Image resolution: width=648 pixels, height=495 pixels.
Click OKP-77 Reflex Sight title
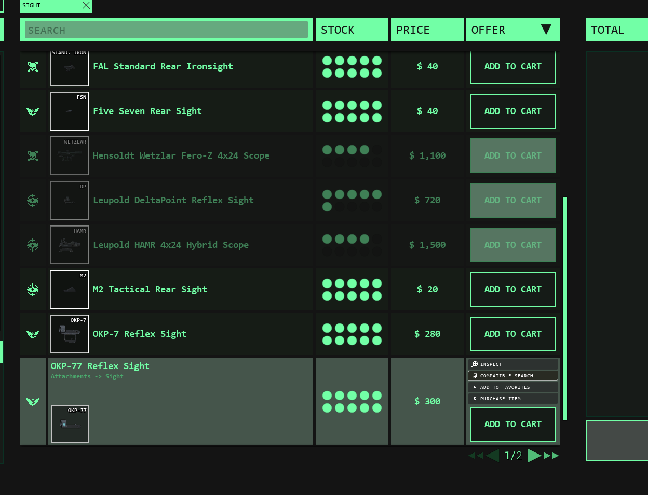100,366
